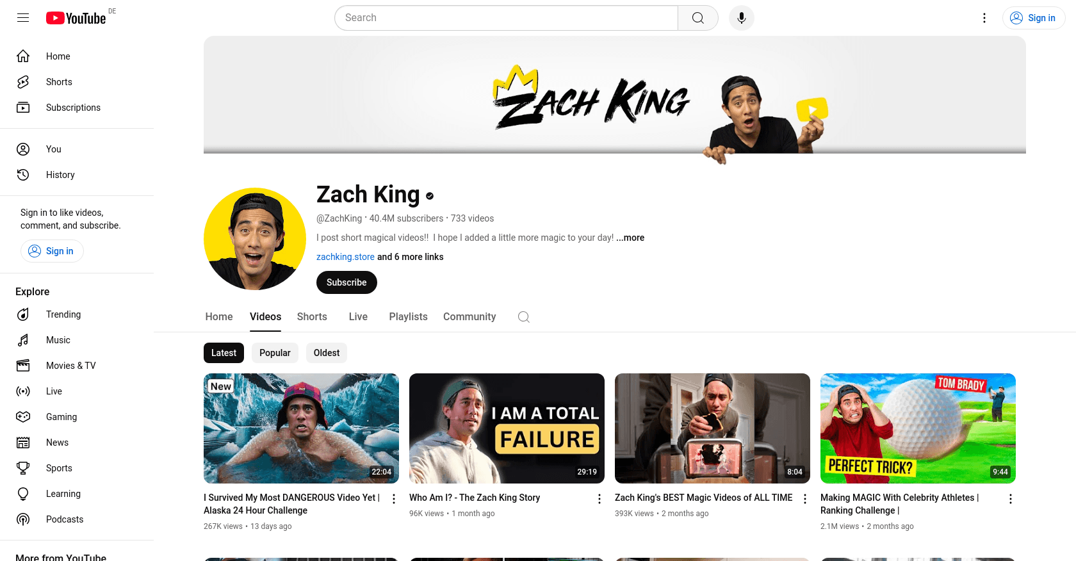Subscribe to the Zach King channel

point(346,282)
